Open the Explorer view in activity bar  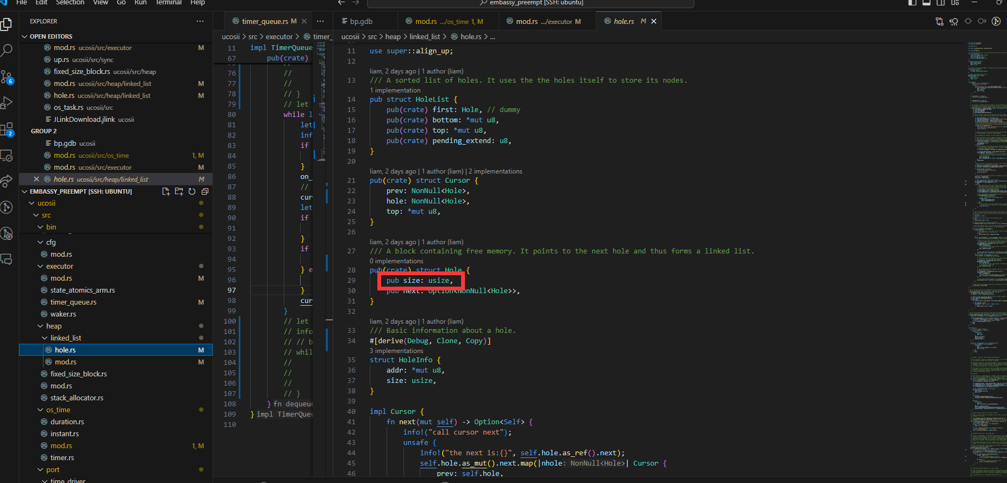pyautogui.click(x=7, y=24)
